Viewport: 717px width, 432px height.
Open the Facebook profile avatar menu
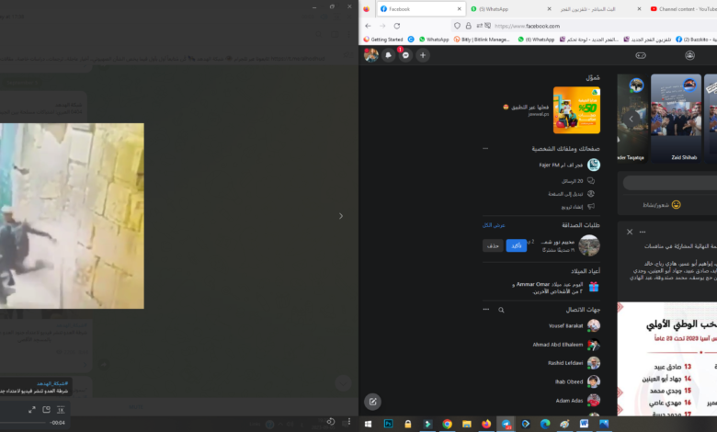point(371,55)
